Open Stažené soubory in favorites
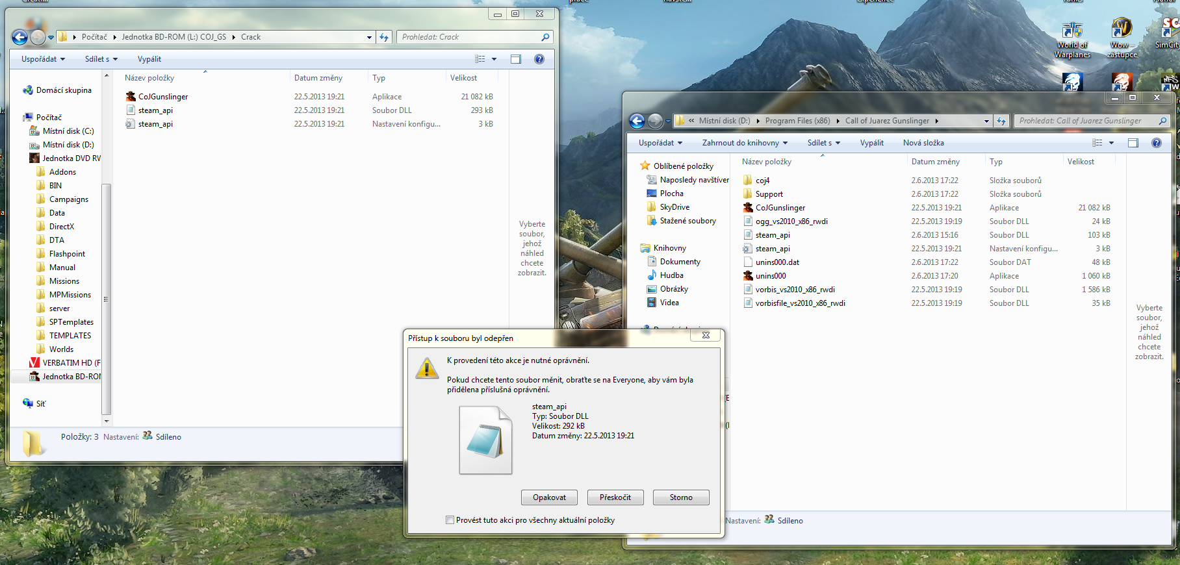 click(x=682, y=221)
